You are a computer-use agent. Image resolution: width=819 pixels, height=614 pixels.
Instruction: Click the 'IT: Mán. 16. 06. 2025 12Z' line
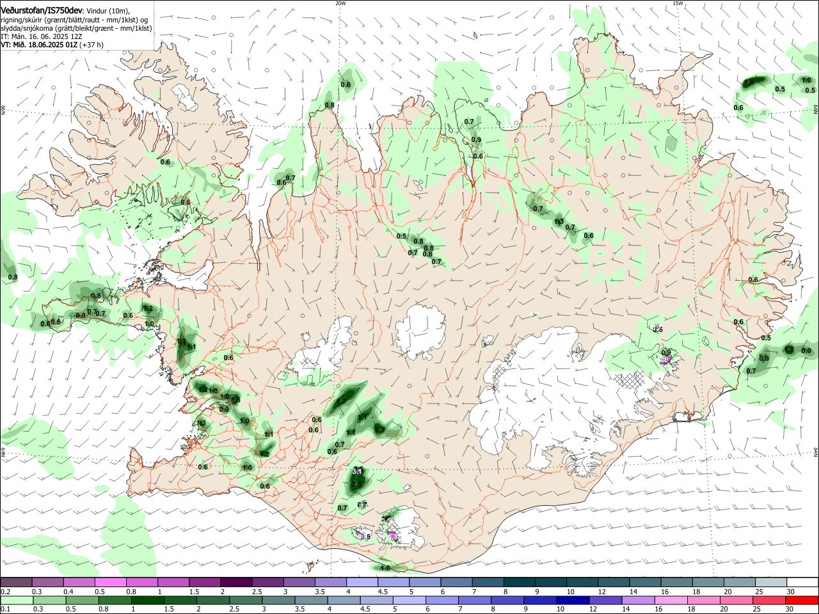click(x=41, y=36)
